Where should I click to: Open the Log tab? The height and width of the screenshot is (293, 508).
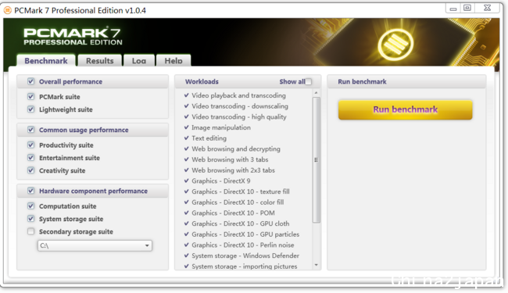pyautogui.click(x=139, y=60)
